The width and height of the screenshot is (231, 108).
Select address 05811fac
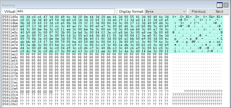point(10,82)
